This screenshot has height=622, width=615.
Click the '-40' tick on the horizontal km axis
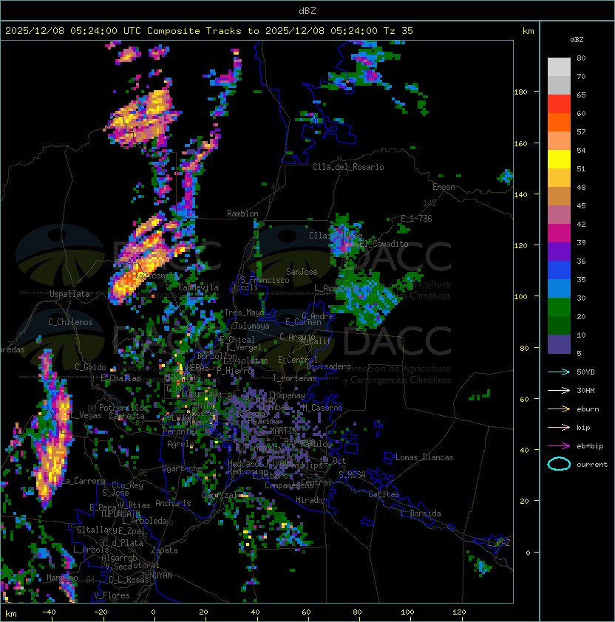49,612
